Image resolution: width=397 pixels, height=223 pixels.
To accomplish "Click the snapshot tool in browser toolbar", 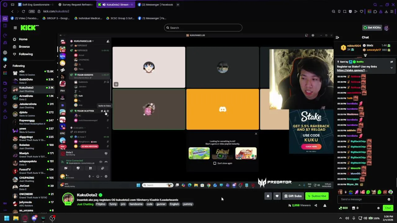I will (345, 11).
